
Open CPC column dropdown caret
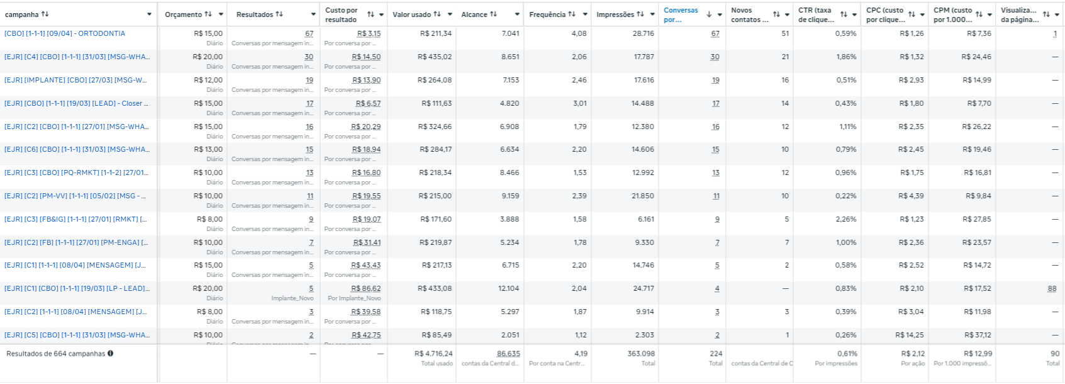(922, 14)
